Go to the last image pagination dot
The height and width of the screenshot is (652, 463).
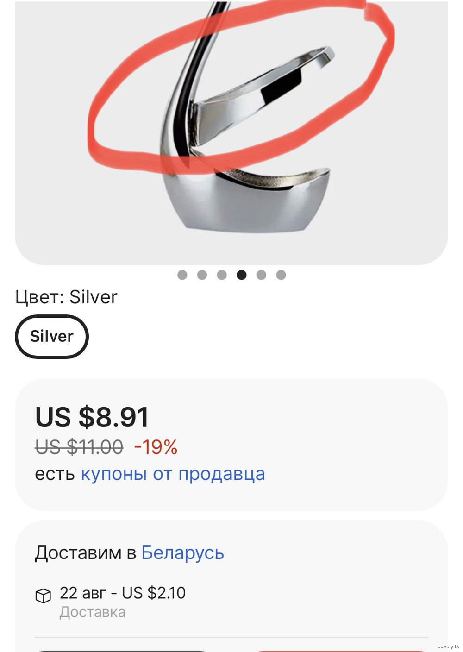point(281,275)
